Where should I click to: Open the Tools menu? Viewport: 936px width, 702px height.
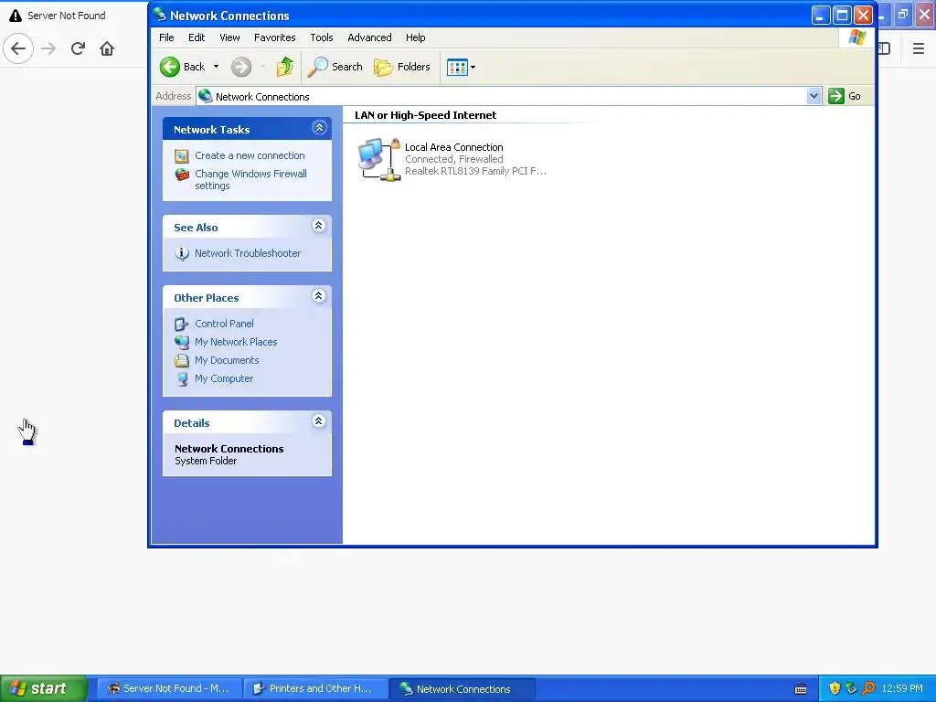(321, 37)
